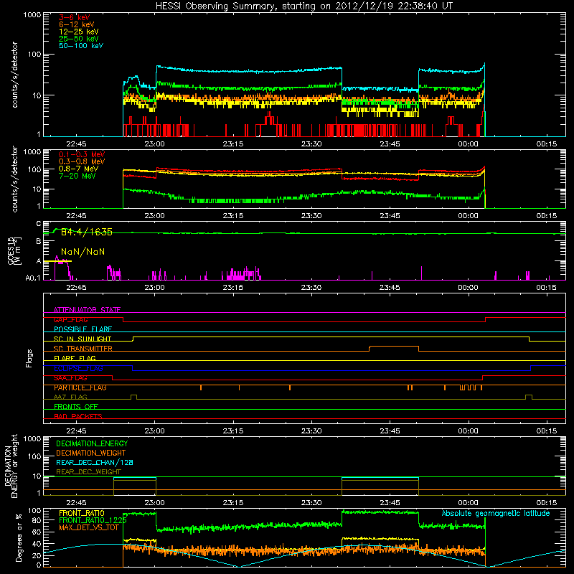574x574 pixels.
Task: Click the DECIMATION_WEIGHT legend label
Action: [91, 453]
